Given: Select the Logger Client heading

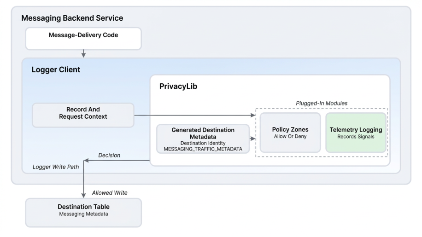Looking at the screenshot, I should coord(56,69).
